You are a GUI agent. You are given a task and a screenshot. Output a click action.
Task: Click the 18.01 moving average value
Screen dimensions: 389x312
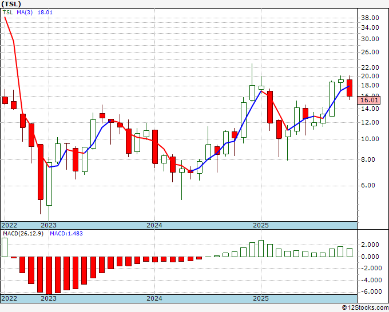point(45,13)
